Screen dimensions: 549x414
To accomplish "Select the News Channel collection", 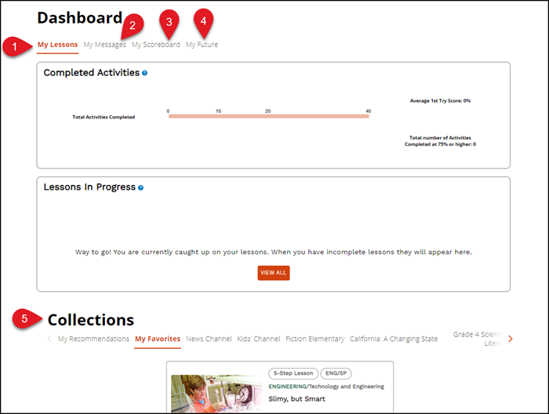I will click(209, 339).
